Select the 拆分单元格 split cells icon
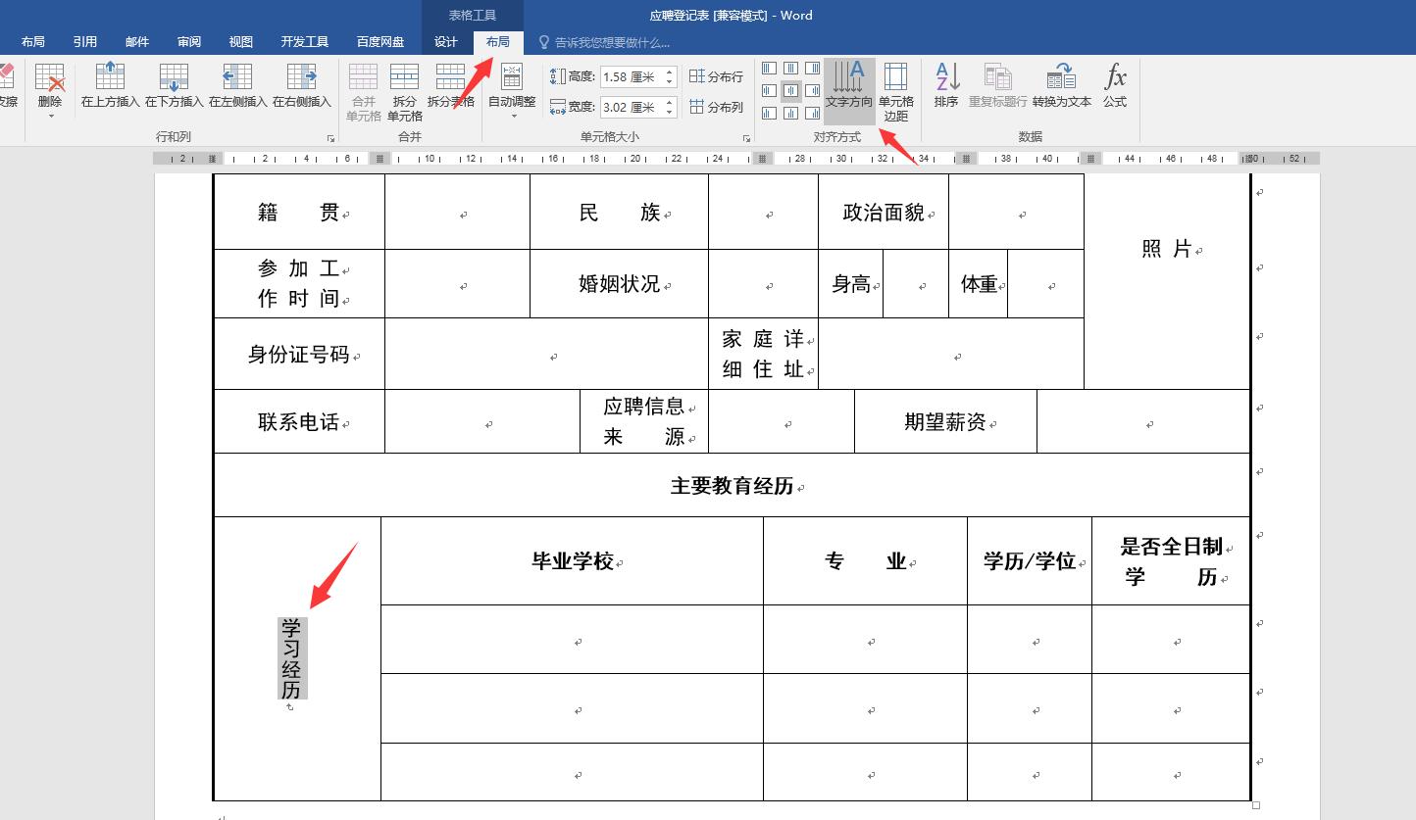Viewport: 1416px width, 820px height. [x=404, y=88]
